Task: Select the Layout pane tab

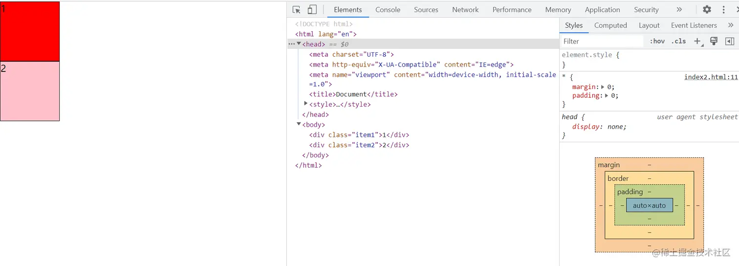Action: (x=649, y=25)
